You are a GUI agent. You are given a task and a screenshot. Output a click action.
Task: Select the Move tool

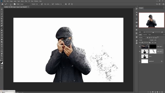2,9
